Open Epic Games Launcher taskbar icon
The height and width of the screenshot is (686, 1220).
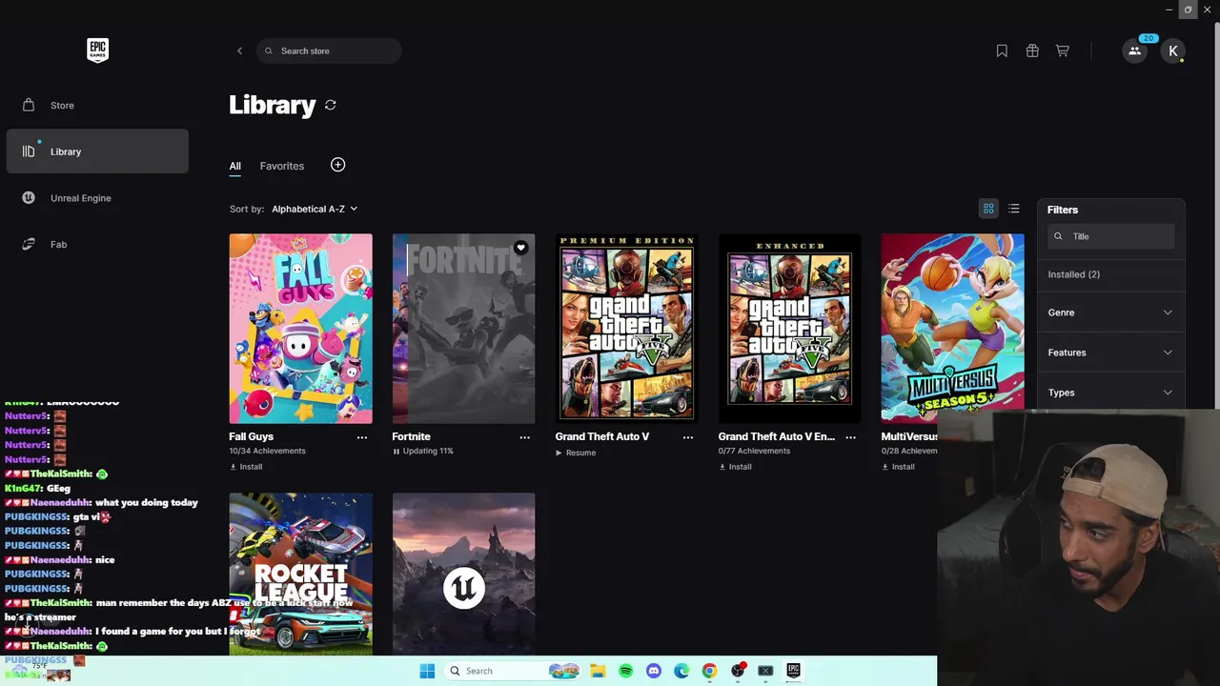793,671
